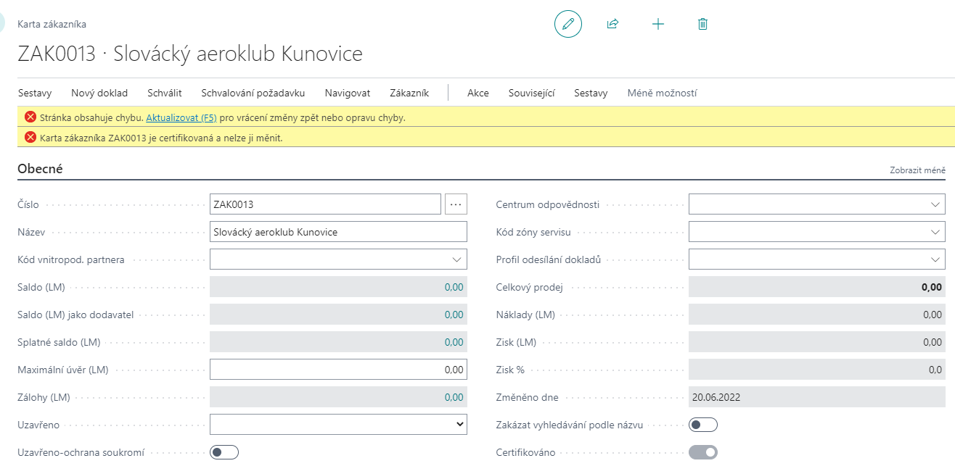Open the Centrum odpovědnosti dropdown
Viewport: 955px width, 466px height.
click(x=935, y=204)
